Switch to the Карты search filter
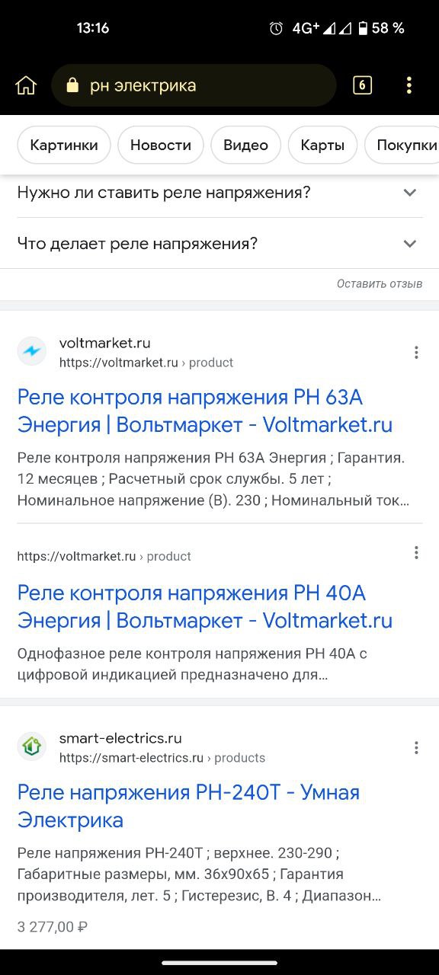Screen dimensions: 439x975 tap(322, 145)
